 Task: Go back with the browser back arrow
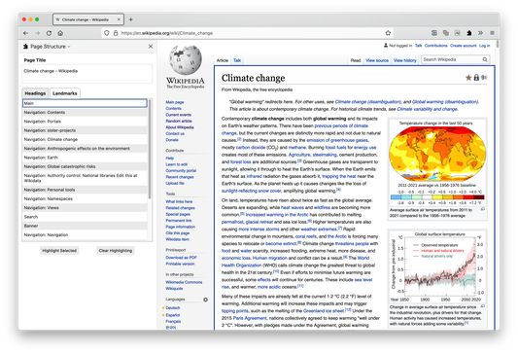point(26,33)
